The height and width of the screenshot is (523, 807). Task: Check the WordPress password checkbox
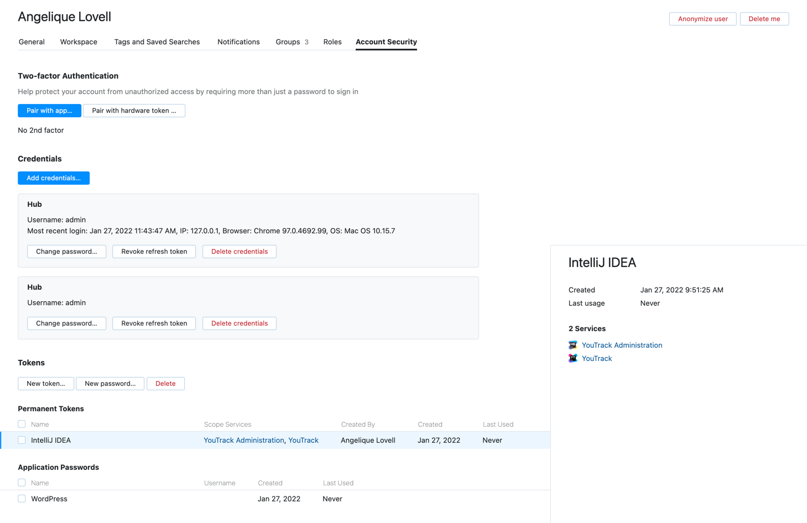[x=22, y=499]
